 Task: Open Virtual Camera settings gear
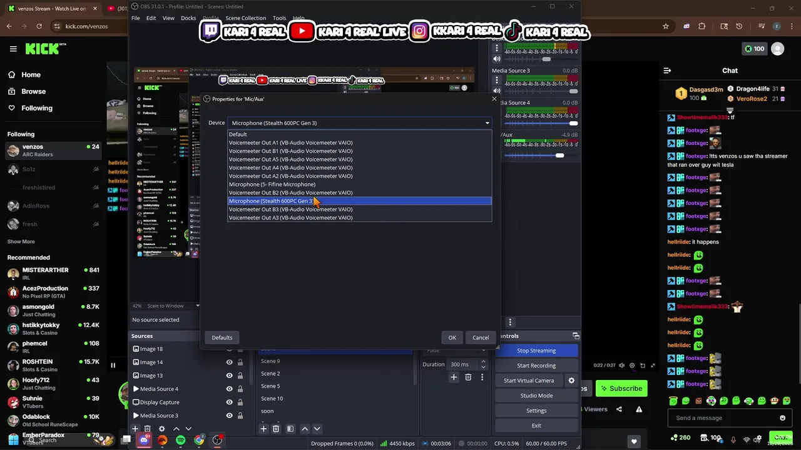[x=571, y=380]
